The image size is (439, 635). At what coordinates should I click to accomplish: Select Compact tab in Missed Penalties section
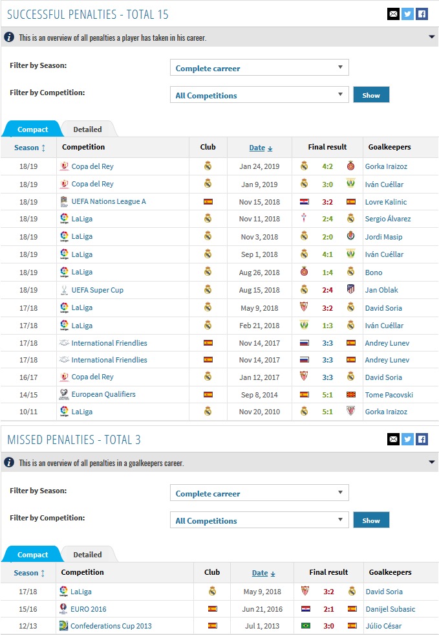click(x=32, y=555)
